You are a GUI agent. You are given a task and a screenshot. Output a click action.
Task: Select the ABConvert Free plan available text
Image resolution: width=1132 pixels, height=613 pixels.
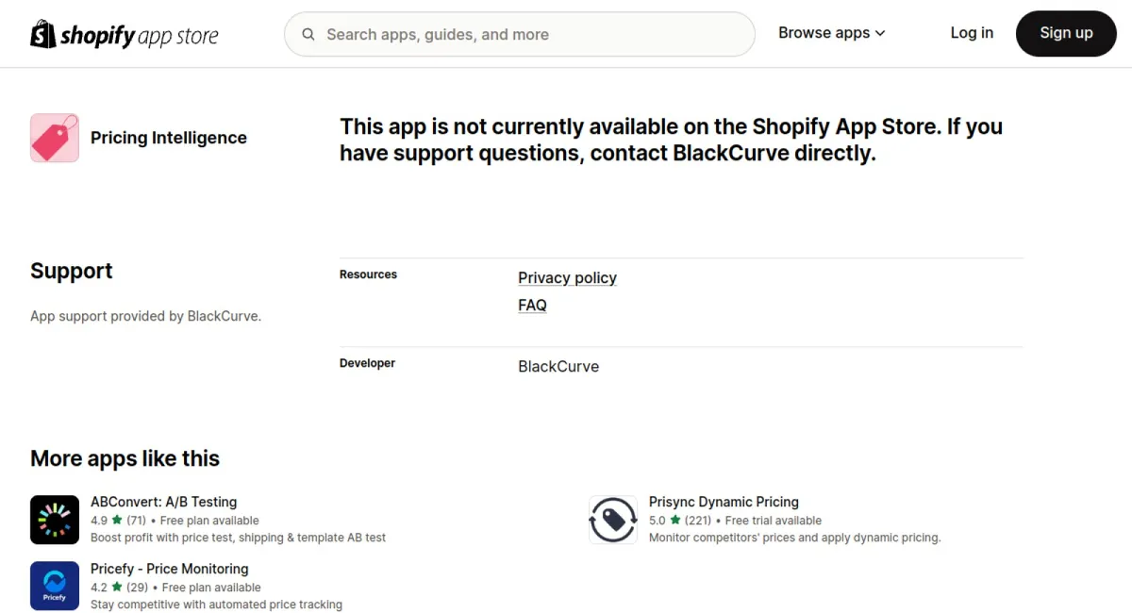[209, 520]
